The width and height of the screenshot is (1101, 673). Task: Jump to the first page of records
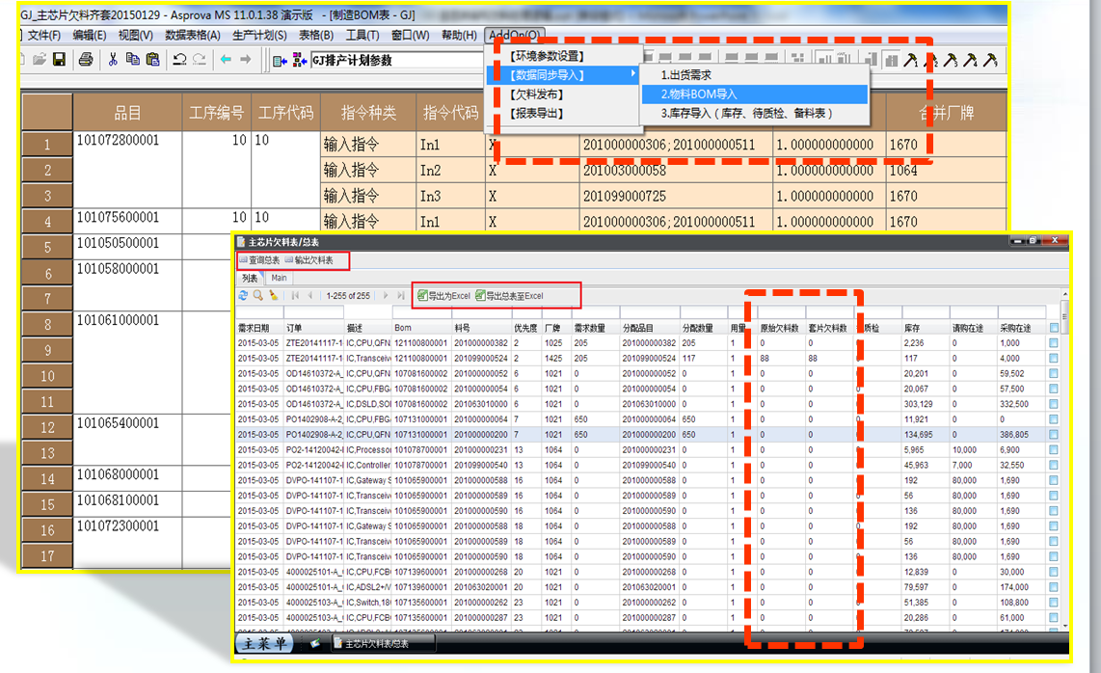pyautogui.click(x=295, y=296)
